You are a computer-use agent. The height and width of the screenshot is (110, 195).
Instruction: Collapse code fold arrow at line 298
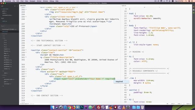point(26,50)
